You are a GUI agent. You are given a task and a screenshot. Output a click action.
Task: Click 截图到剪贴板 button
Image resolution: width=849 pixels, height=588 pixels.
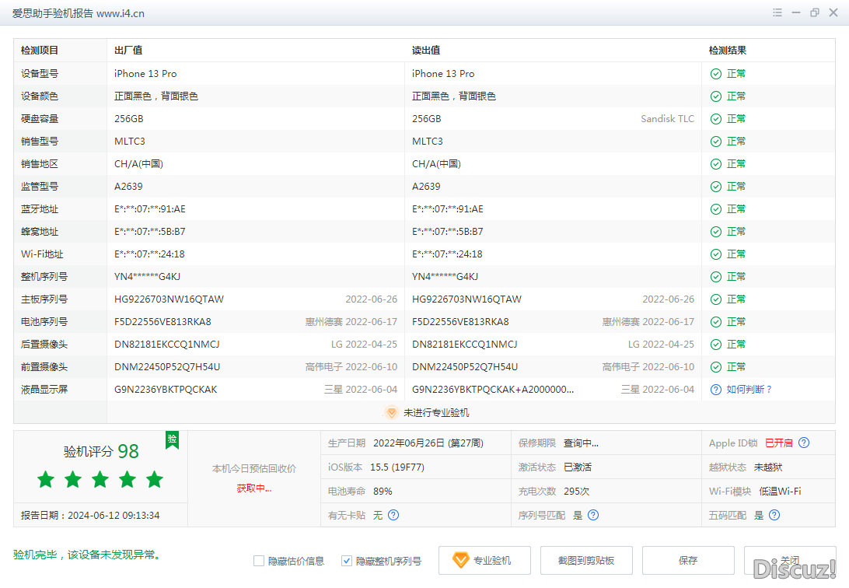[x=586, y=560]
